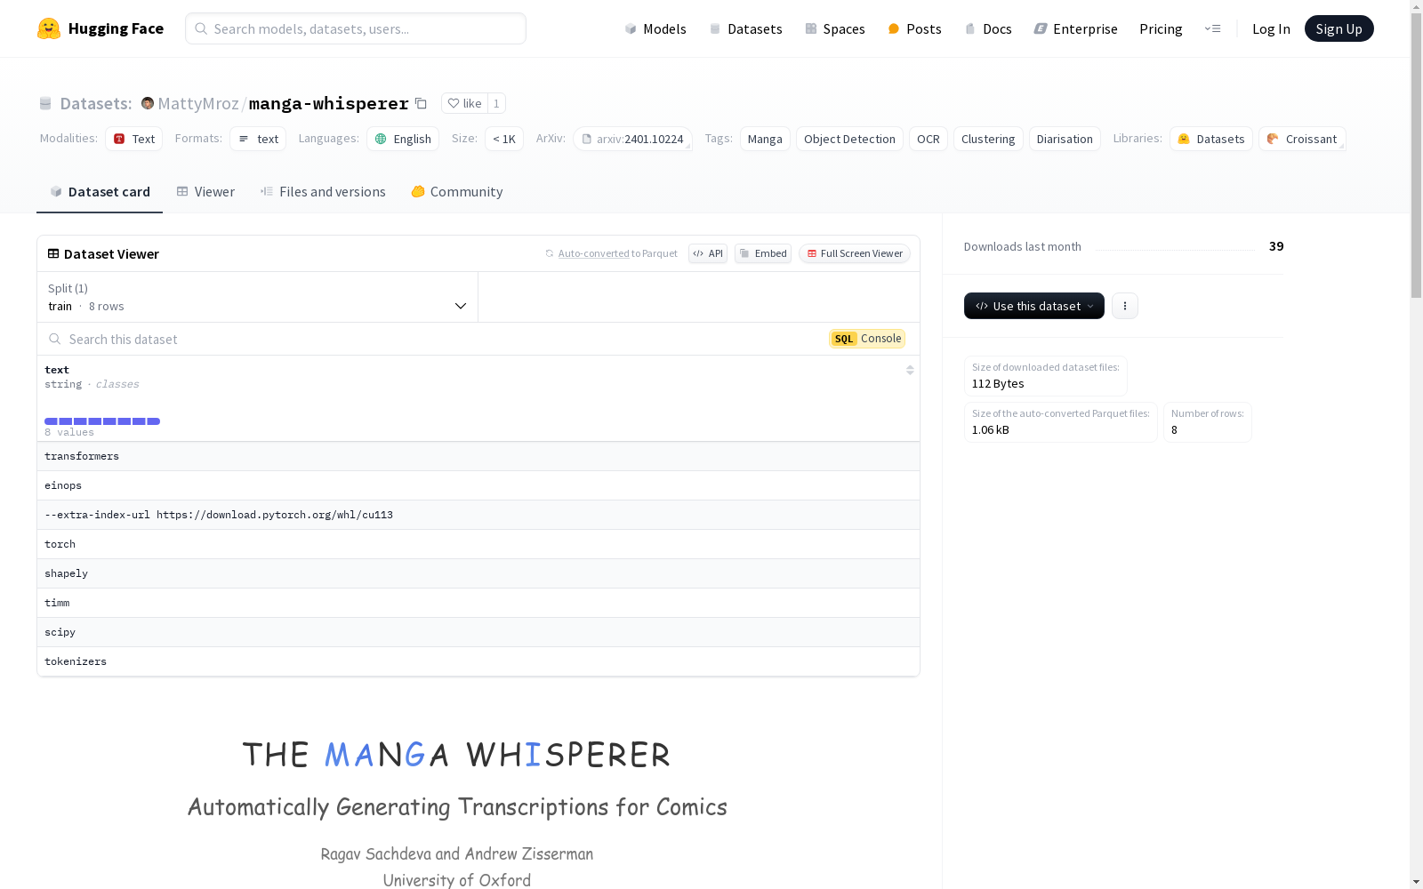Go to Spaces in top navigation

click(835, 28)
